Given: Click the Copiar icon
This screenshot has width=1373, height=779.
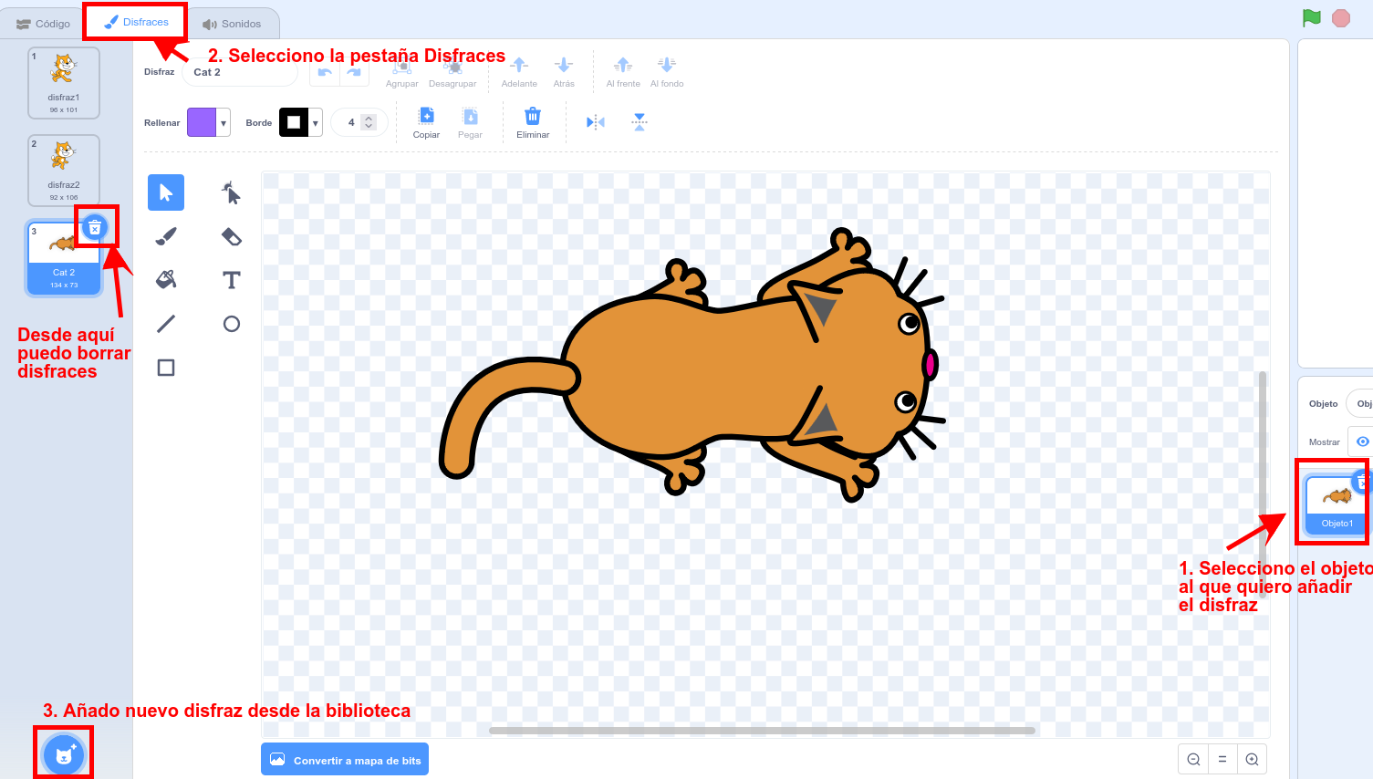Looking at the screenshot, I should (x=426, y=116).
